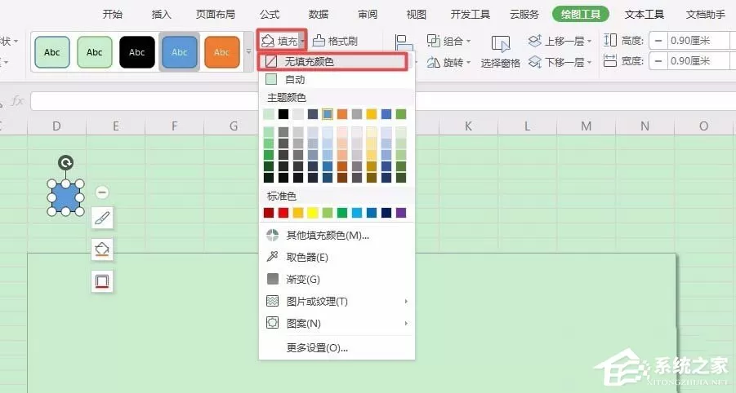Open the 数据 tab
This screenshot has width=736, height=393.
click(x=319, y=14)
